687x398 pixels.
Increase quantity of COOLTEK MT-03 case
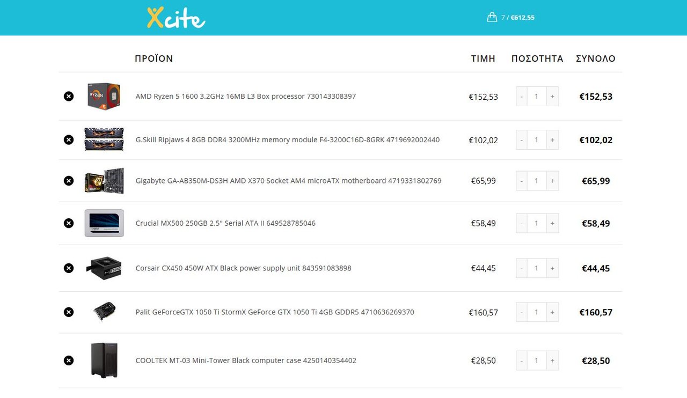552,360
